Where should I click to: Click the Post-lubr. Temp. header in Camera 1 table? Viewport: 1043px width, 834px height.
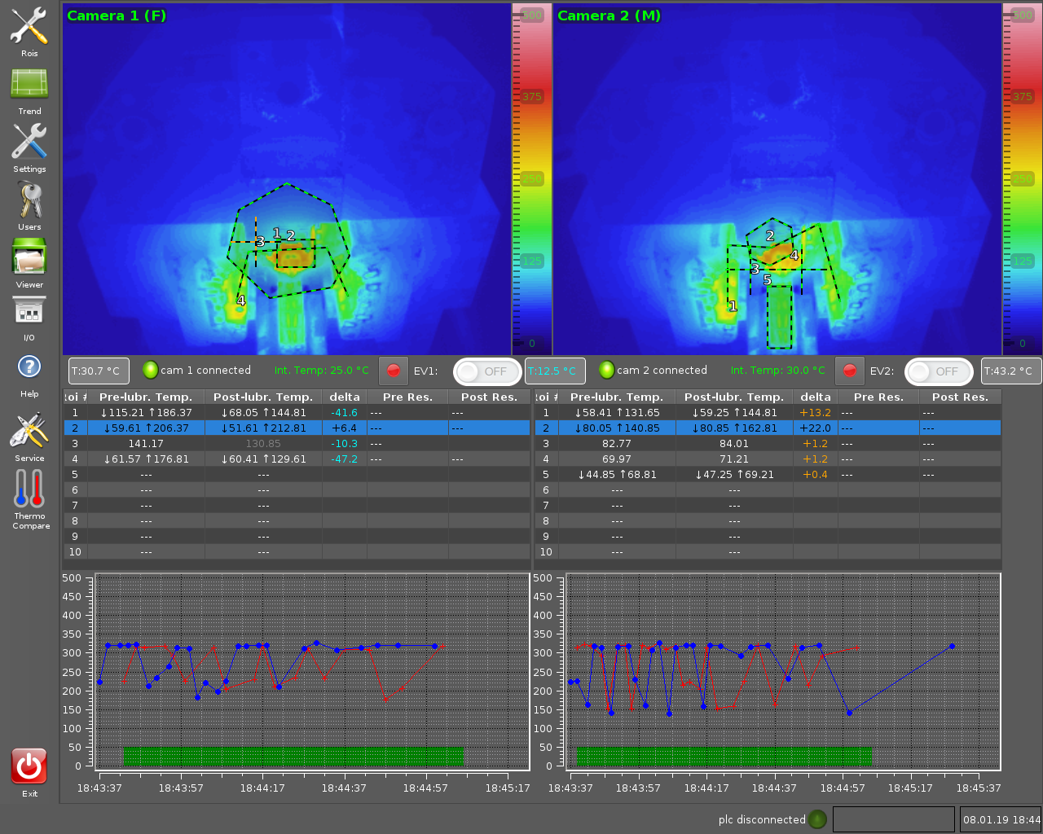pyautogui.click(x=262, y=397)
